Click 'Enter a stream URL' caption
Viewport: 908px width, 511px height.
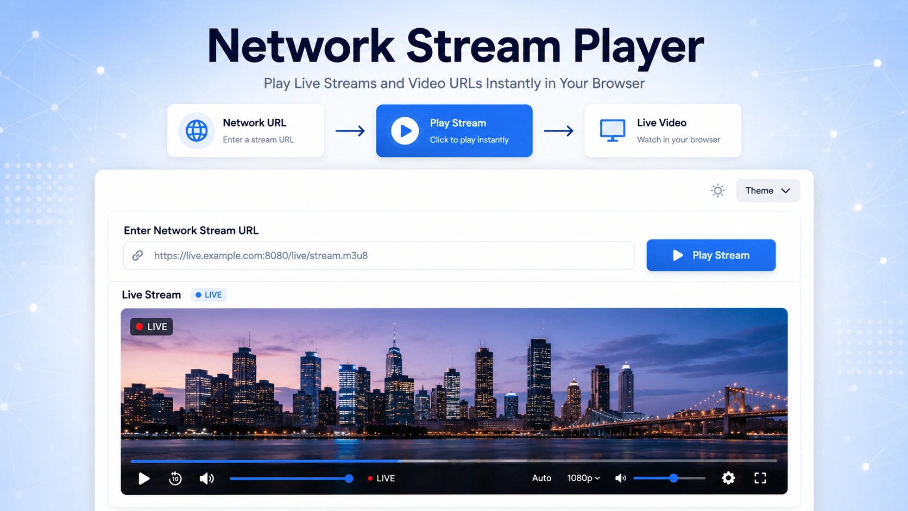(x=258, y=140)
